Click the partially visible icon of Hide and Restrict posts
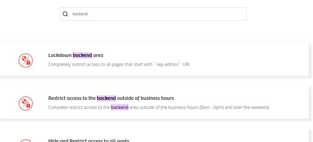 26,140
